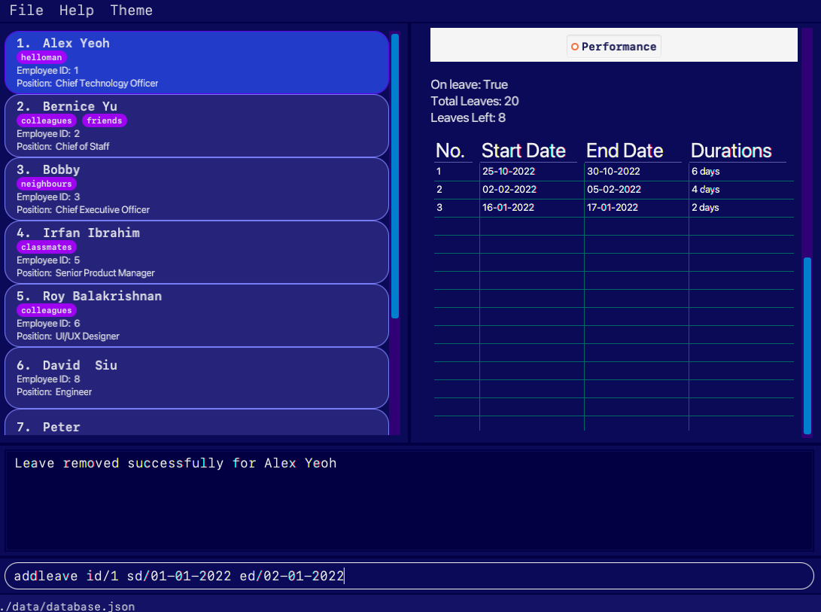Click the classmates tag on Irfan Ibrahim

[x=46, y=247]
